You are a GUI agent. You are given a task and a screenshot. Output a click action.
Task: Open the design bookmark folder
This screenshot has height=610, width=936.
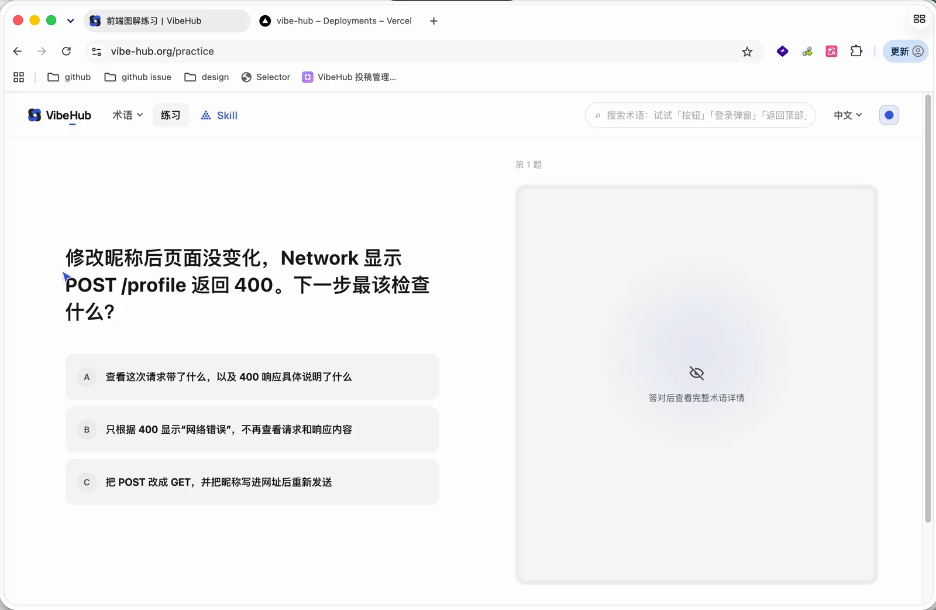[x=207, y=77]
